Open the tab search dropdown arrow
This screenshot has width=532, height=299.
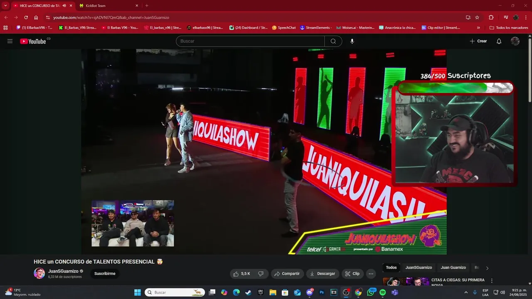(5, 6)
